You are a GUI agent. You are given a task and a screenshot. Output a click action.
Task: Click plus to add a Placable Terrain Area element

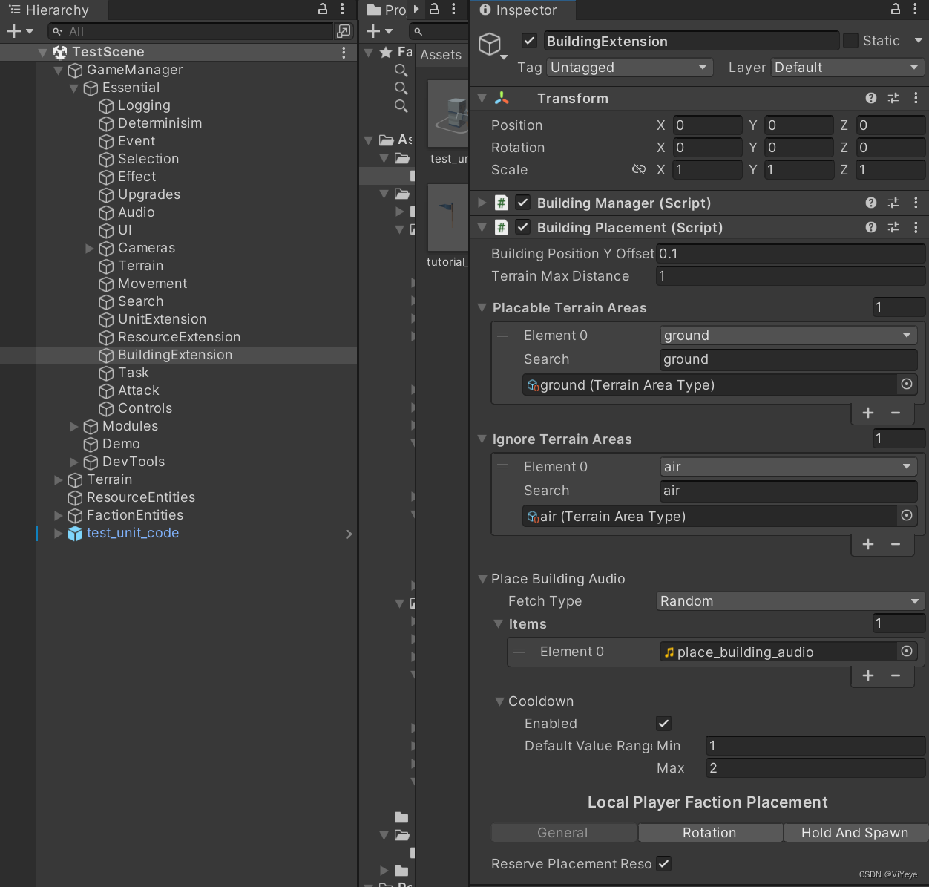867,413
